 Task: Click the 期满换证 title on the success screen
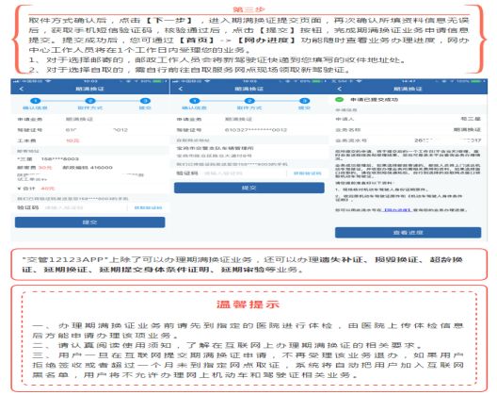pos(408,89)
